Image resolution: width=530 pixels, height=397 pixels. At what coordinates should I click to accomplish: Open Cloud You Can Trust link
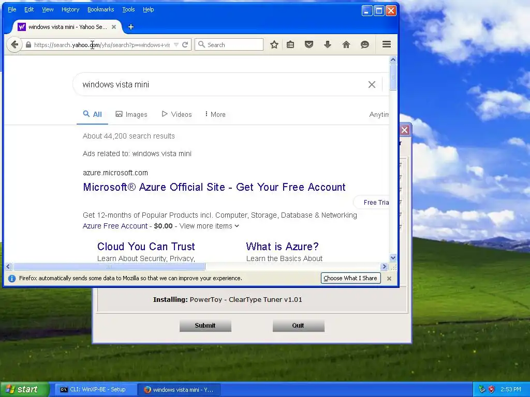[146, 247]
